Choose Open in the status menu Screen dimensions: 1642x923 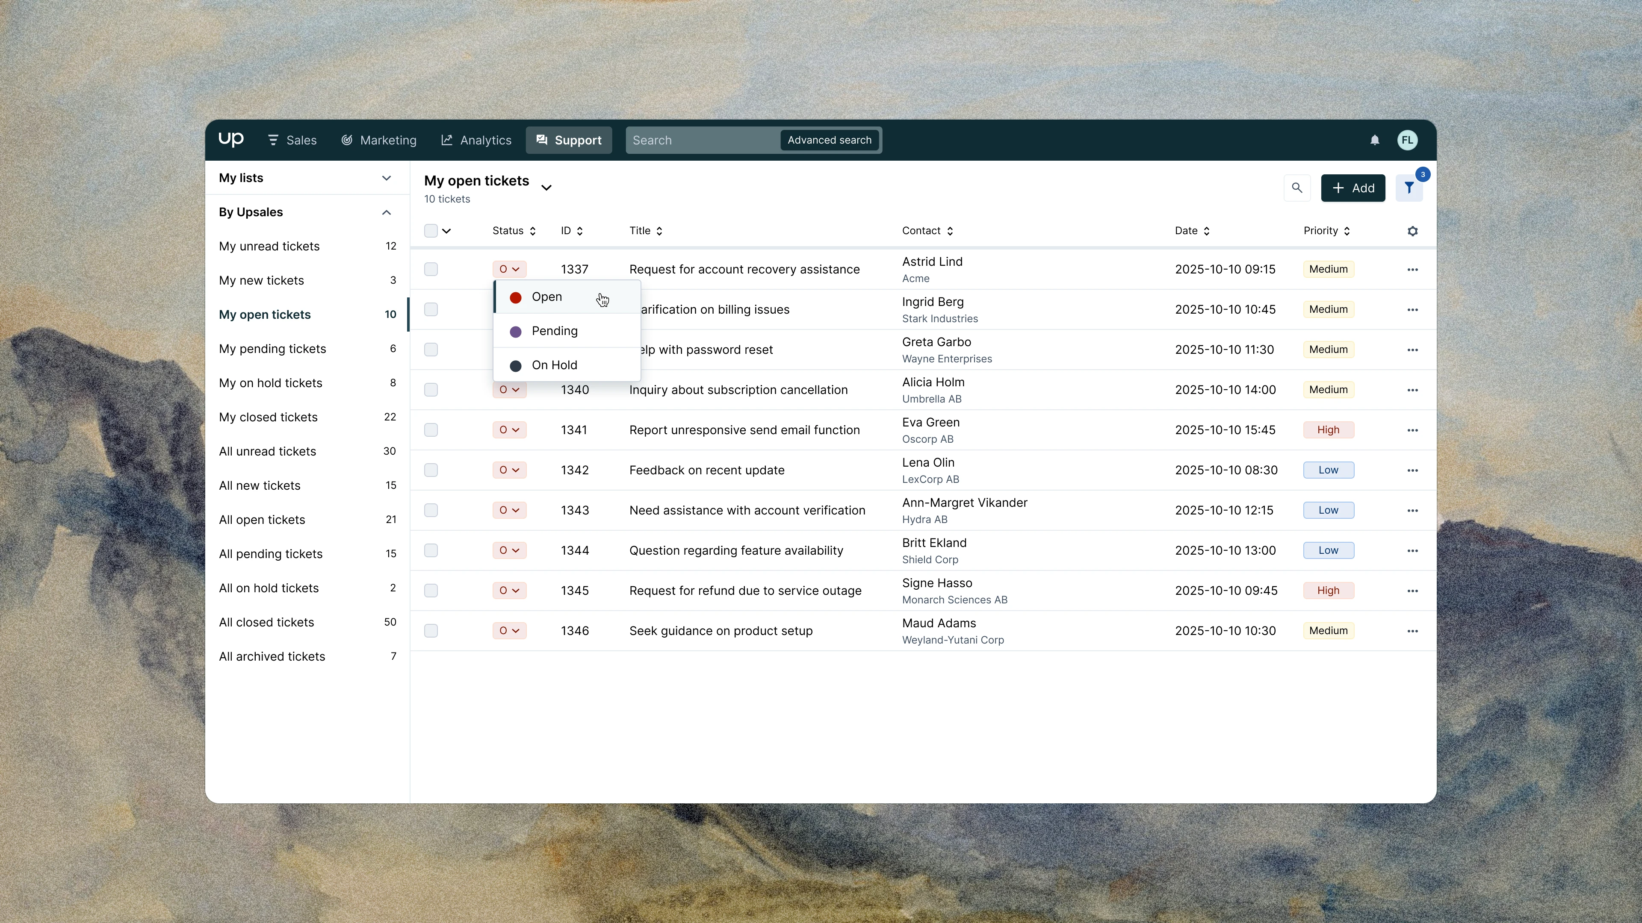pyautogui.click(x=567, y=297)
